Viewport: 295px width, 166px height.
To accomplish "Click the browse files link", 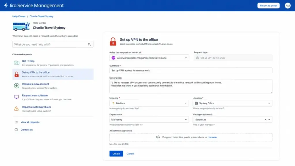I will point(212,137).
